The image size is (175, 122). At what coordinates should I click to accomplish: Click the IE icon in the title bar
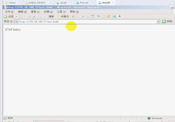click(x=5, y=7)
